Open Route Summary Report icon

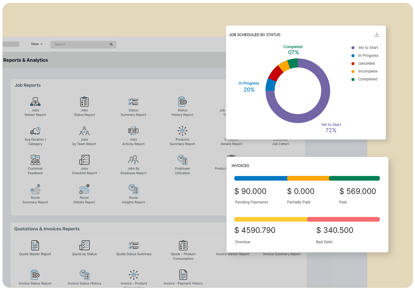35,190
